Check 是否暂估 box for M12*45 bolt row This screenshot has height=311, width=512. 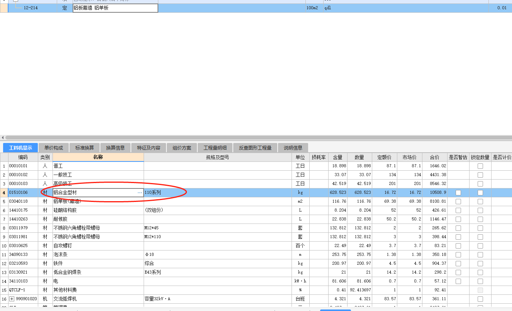point(458,228)
